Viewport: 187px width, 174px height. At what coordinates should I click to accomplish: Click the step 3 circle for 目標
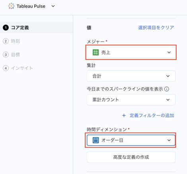(x=6, y=55)
